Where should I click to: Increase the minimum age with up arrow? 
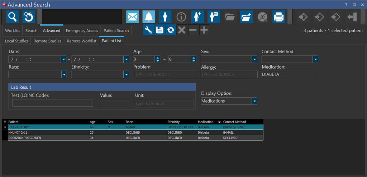click(157, 58)
